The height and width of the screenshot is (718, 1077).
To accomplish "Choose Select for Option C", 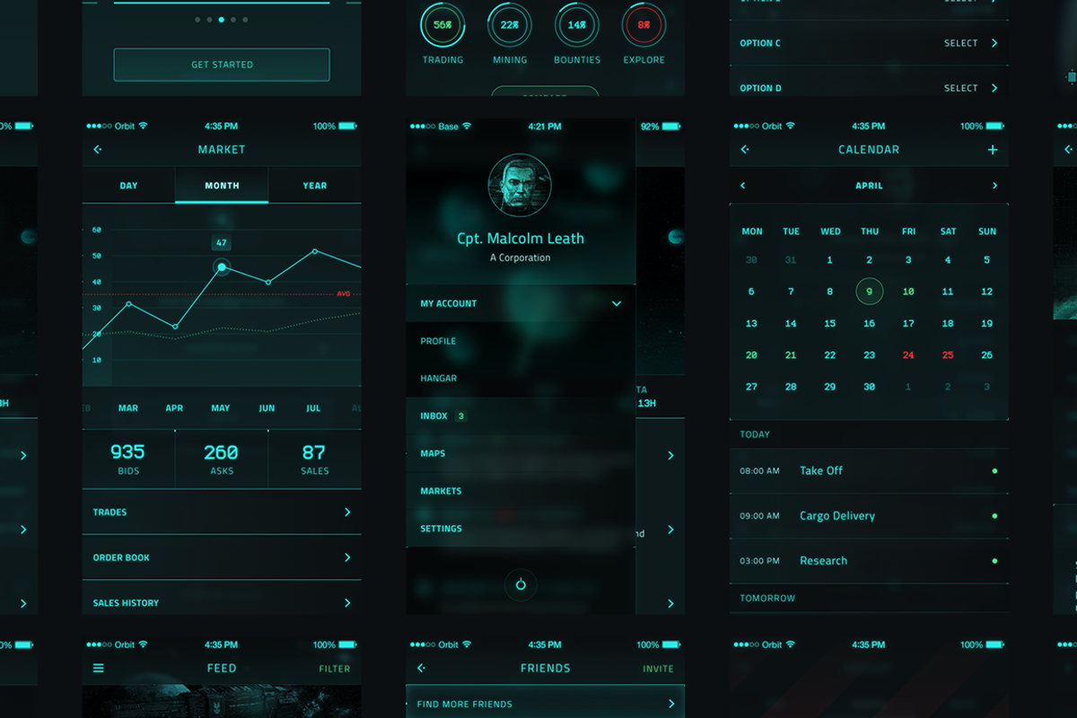I will (x=970, y=43).
